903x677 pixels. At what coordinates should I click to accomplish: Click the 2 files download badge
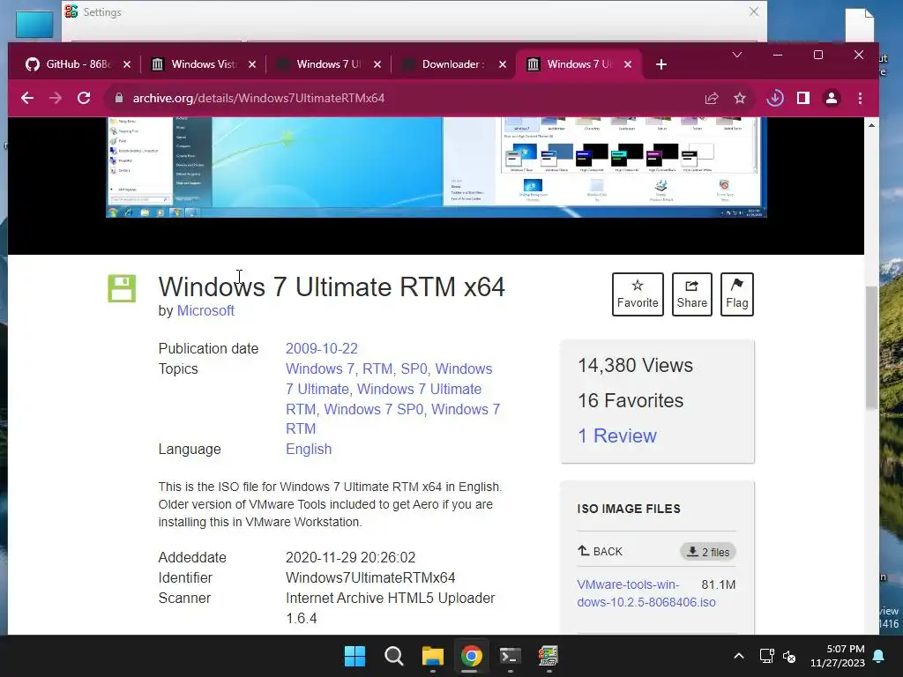click(x=708, y=552)
